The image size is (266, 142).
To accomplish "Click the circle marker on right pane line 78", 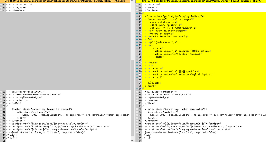I will [x=137, y=124].
